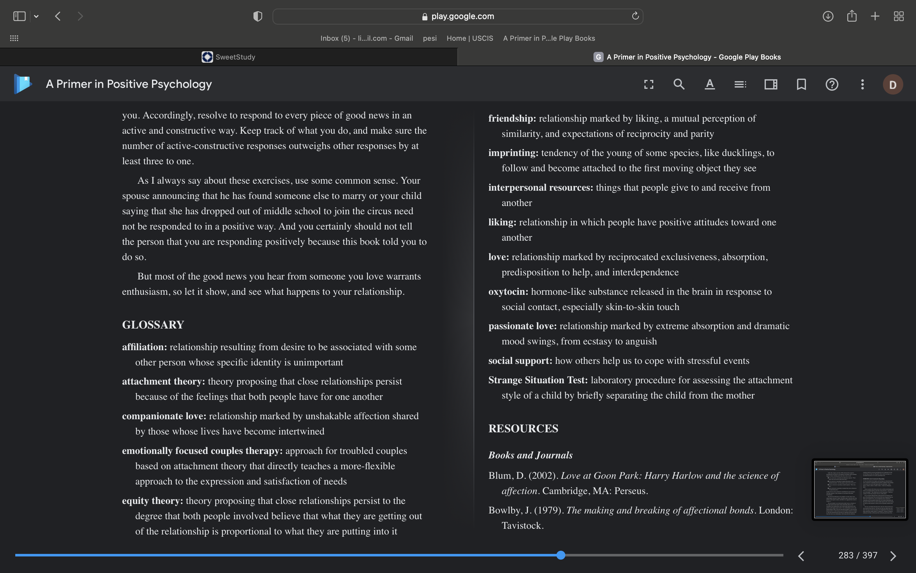The image size is (916, 573).
Task: Open the notes side panel icon
Action: point(771,84)
